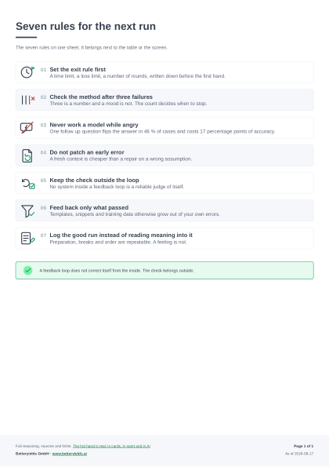The image size is (329, 467).
Task: Select 'Do not patch an early error' heading
Action: [x=87, y=152]
